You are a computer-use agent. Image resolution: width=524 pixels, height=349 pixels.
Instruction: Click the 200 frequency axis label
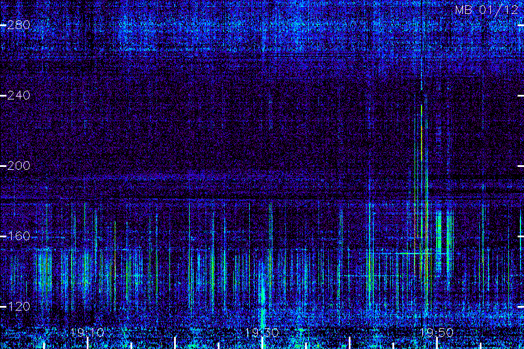[x=19, y=166]
